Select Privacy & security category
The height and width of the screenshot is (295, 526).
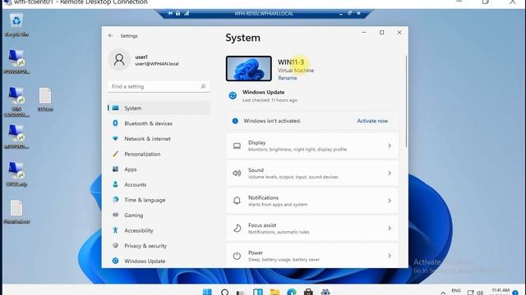tap(159, 246)
